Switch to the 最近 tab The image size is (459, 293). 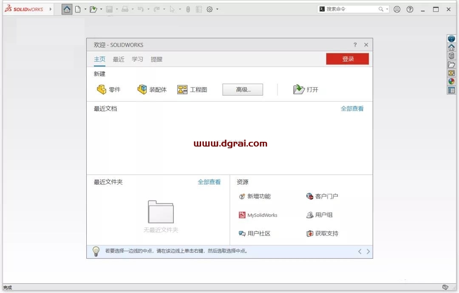119,59
